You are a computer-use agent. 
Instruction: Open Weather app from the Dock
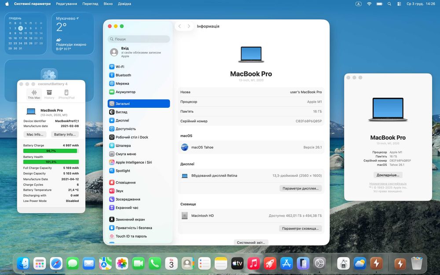click(360, 264)
